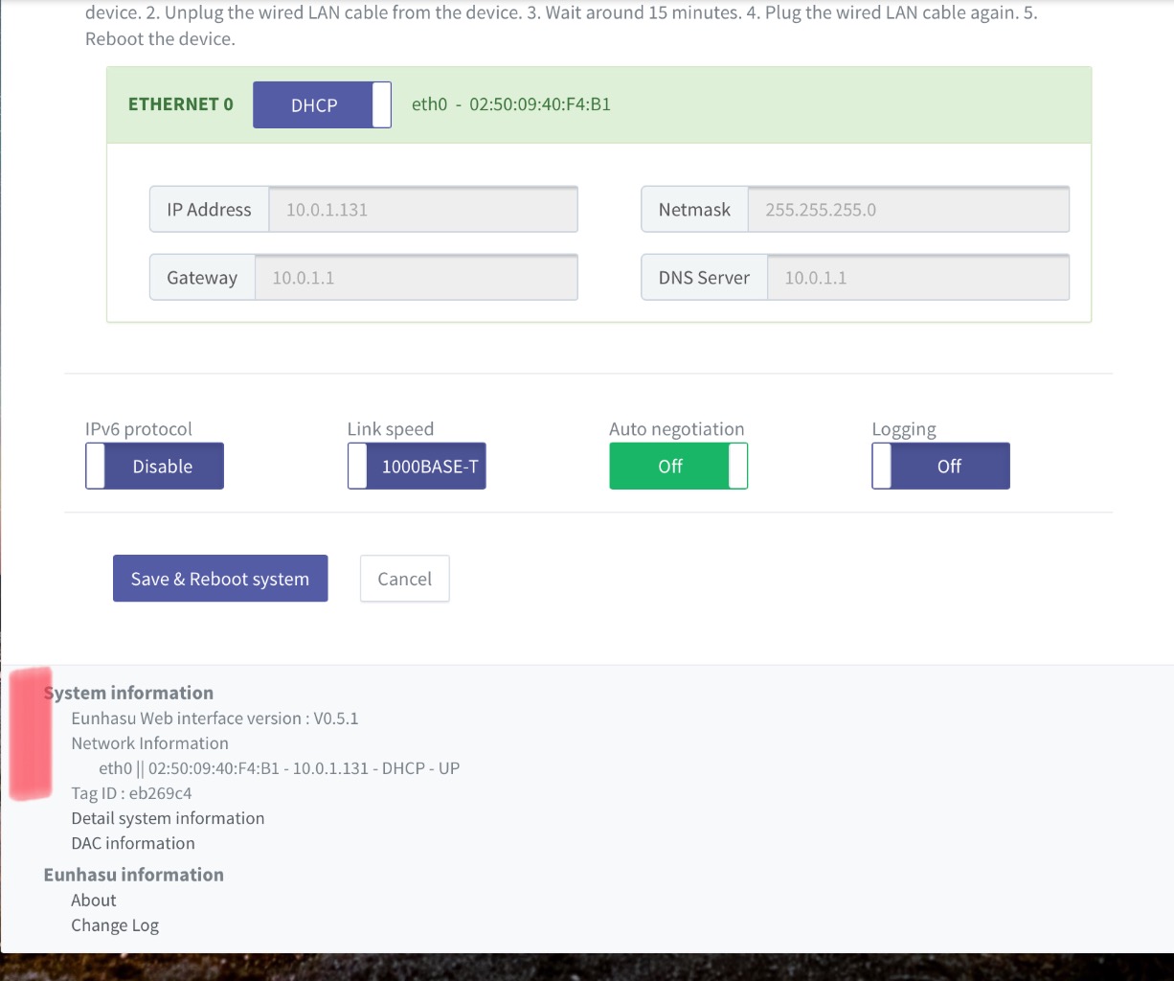Toggle the Logging Off switch

(940, 466)
